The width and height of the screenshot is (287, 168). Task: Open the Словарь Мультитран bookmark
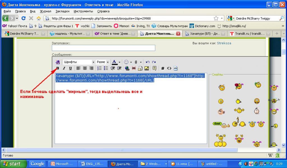click(170, 26)
